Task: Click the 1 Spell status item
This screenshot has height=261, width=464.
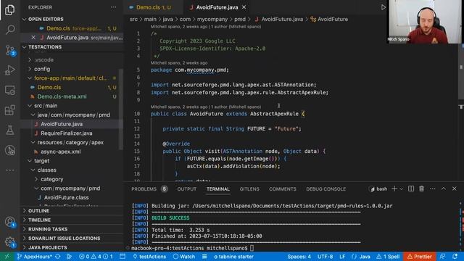Action: tap(388, 257)
